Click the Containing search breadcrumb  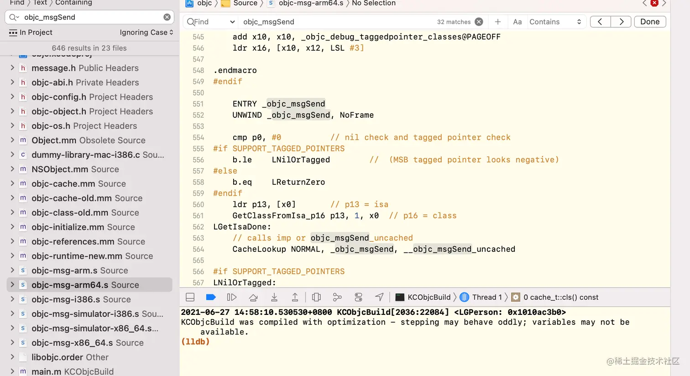(x=74, y=3)
